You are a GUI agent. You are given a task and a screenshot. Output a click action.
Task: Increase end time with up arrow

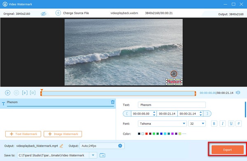tap(201, 112)
